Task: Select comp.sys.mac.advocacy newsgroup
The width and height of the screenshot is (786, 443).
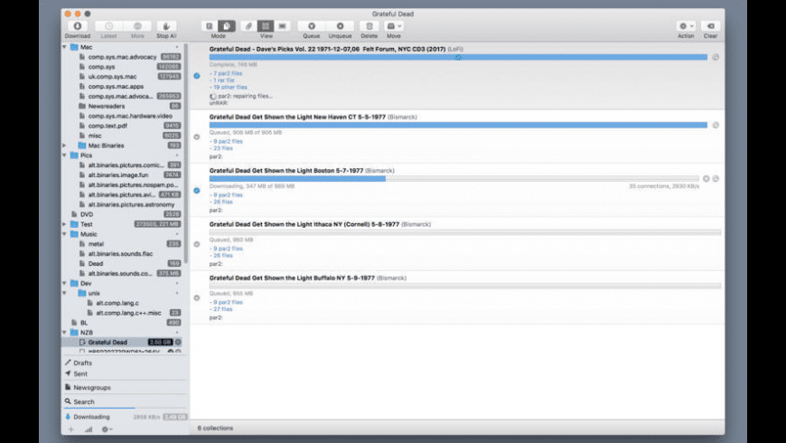Action: click(x=123, y=57)
